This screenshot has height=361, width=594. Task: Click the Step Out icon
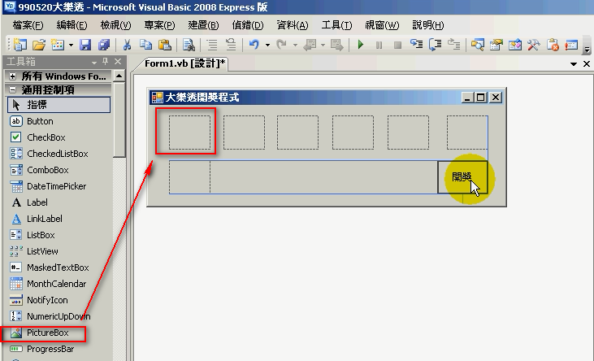[x=453, y=45]
